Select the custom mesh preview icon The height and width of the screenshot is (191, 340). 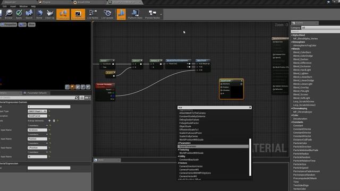(88, 87)
